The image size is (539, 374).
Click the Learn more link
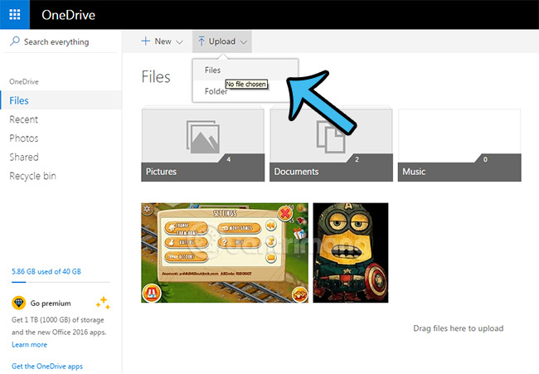tap(29, 344)
